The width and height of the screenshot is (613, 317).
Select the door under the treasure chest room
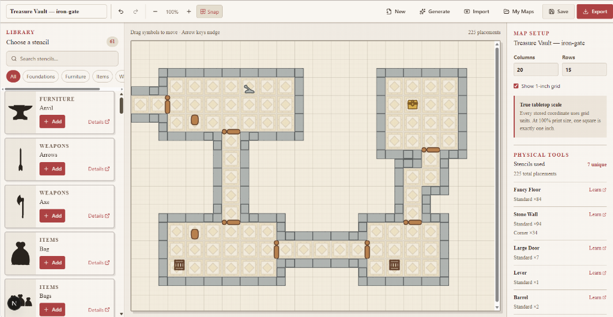coord(431,150)
